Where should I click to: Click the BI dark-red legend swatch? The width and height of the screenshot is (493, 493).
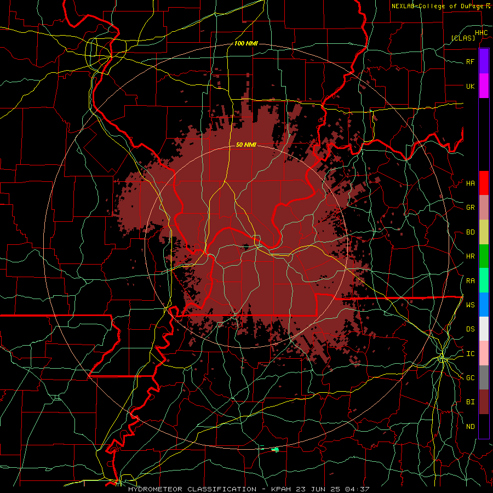click(x=484, y=402)
